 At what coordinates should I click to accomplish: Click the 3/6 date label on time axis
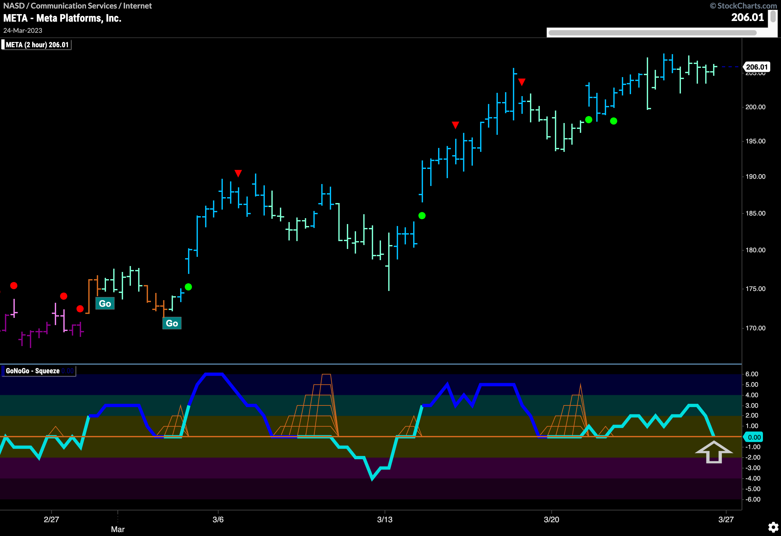(218, 519)
